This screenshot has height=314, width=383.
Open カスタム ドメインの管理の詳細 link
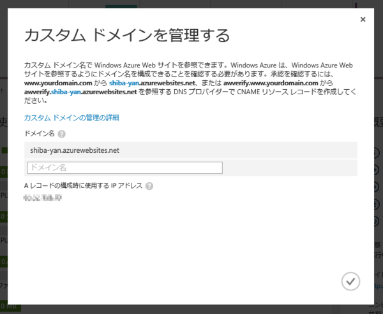(x=71, y=118)
